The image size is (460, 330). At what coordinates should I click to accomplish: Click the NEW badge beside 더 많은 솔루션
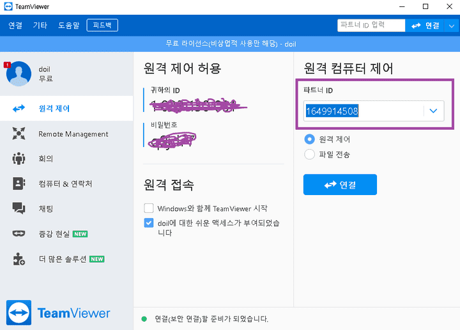[x=97, y=259]
